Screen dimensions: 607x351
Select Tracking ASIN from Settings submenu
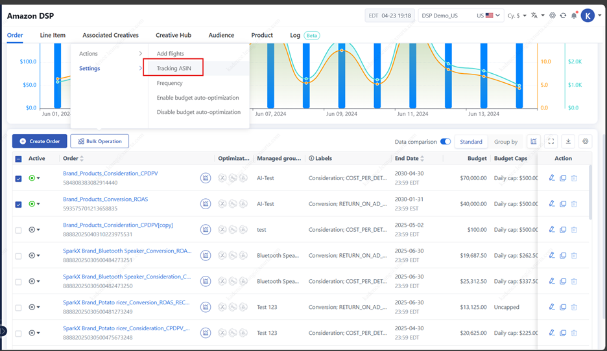tap(174, 68)
